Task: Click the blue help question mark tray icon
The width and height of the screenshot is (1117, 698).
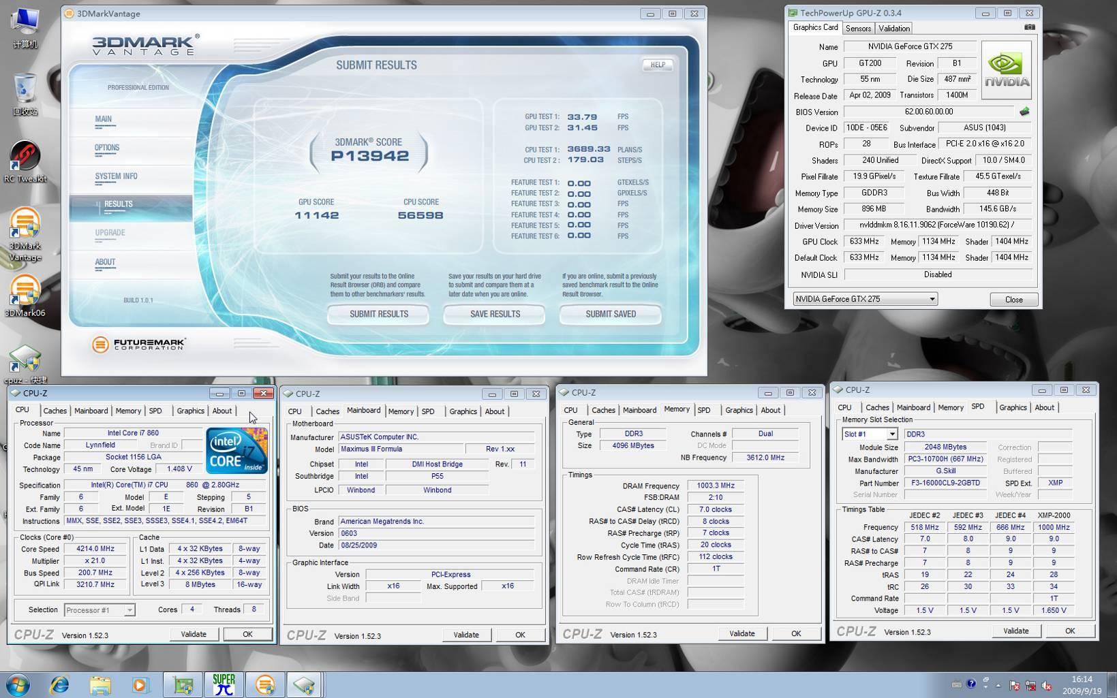Action: pos(970,684)
